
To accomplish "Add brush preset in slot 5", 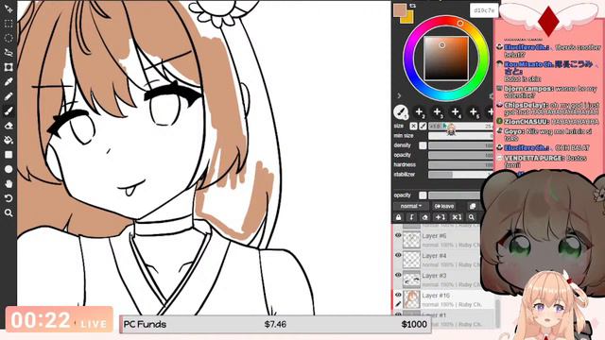I will (x=474, y=112).
